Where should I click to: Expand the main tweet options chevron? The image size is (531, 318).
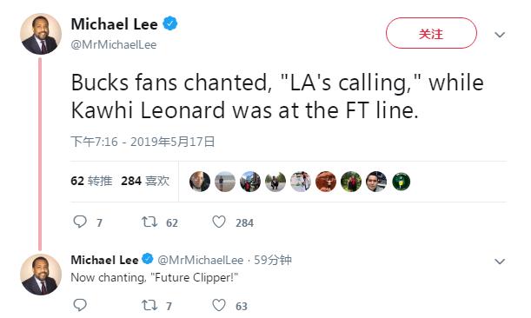500,35
